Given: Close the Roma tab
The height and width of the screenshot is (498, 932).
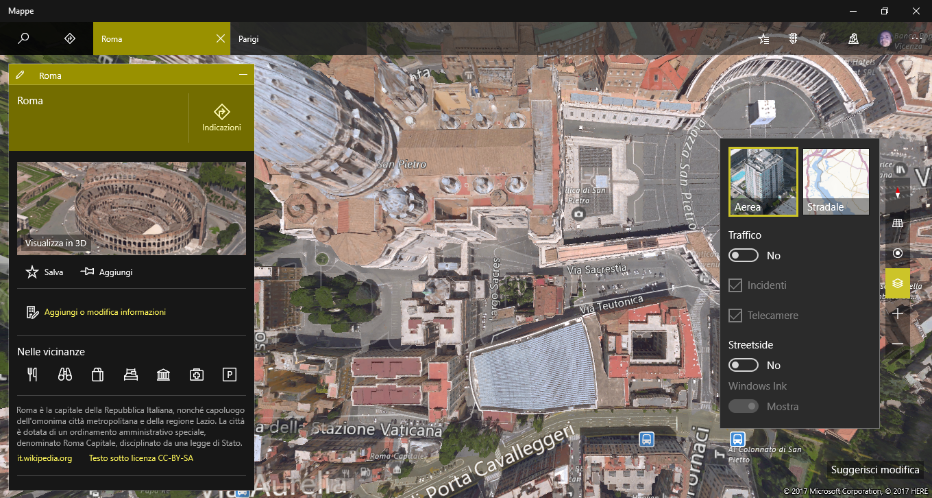Looking at the screenshot, I should click(220, 38).
